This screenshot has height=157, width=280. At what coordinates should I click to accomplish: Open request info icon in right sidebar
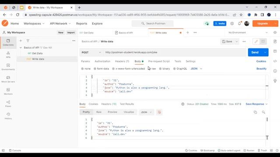[x=275, y=71]
